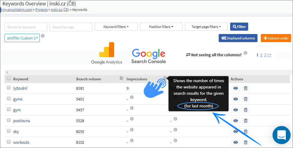Toggle select-all keywords checkbox
Viewport: 293px width, 148px height.
pyautogui.click(x=9, y=78)
